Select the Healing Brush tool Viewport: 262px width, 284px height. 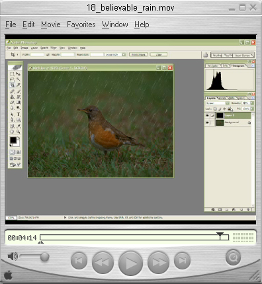click(x=12, y=91)
